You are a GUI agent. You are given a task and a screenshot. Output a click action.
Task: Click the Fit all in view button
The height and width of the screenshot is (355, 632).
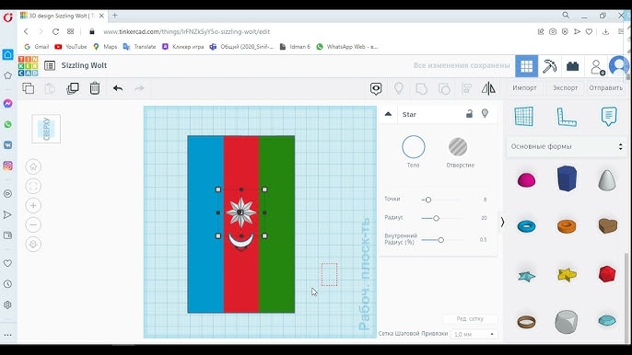tap(33, 186)
